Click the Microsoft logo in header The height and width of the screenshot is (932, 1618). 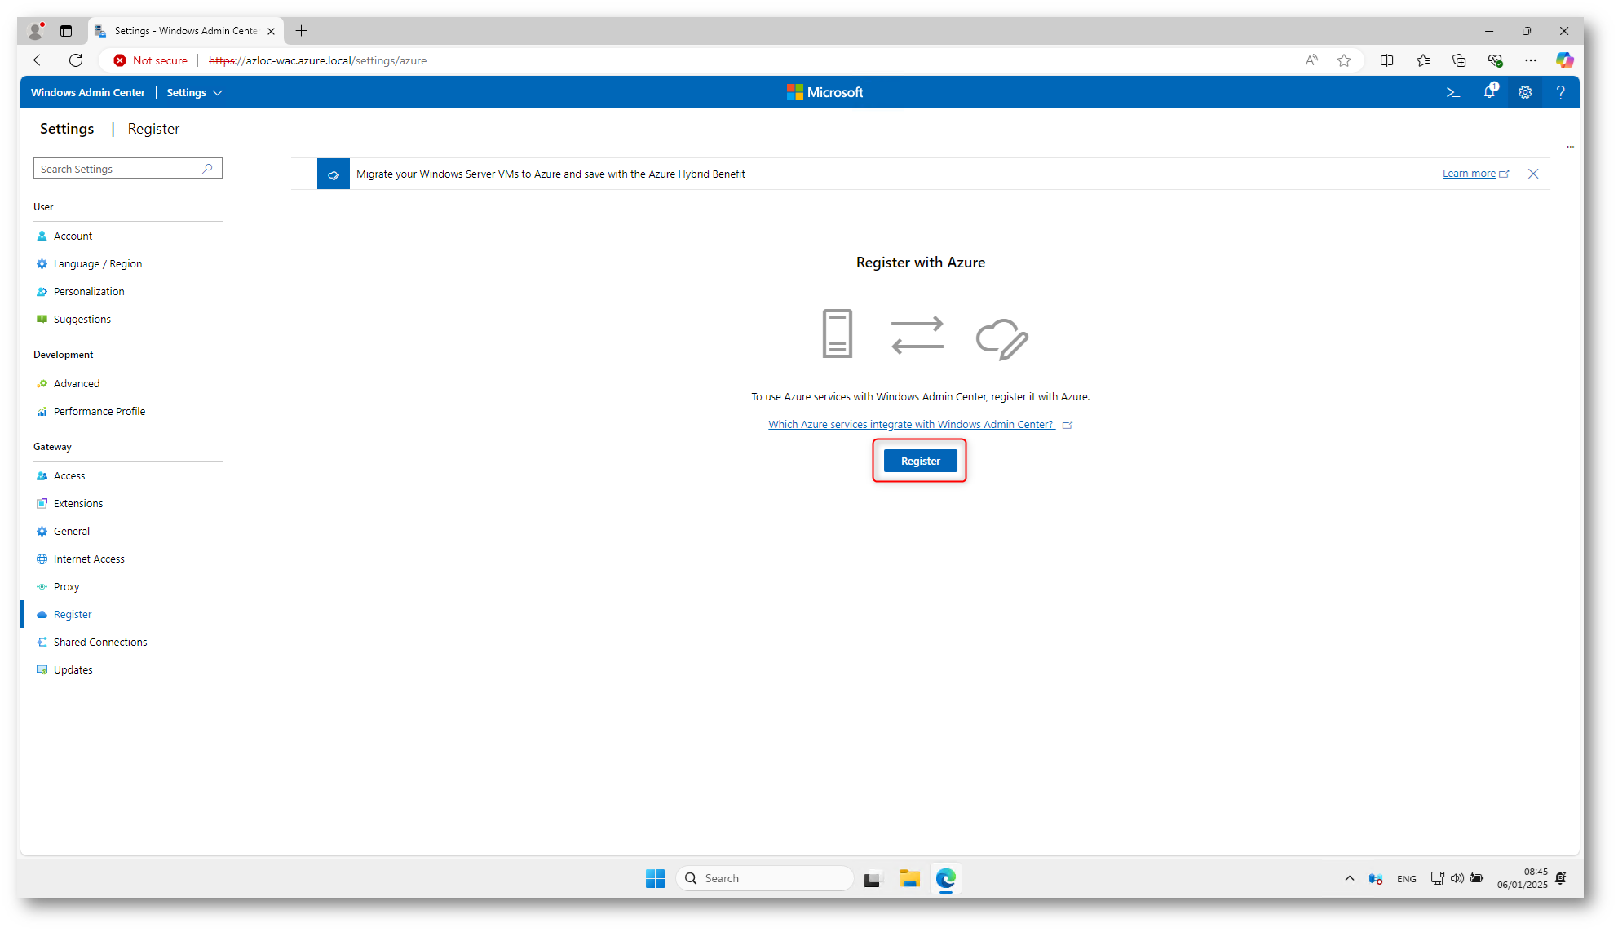coord(824,93)
